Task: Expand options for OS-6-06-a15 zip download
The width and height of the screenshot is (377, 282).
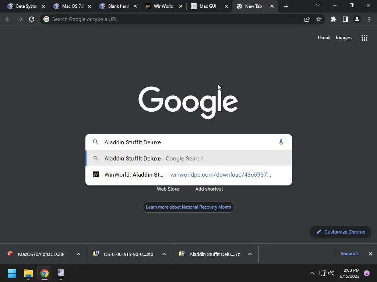Action: (x=164, y=254)
